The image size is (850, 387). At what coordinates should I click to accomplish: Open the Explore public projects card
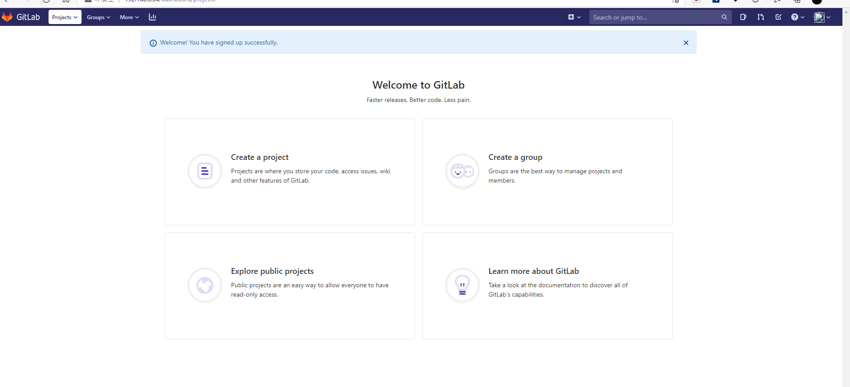pos(290,285)
